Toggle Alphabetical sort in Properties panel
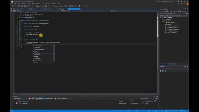The height and width of the screenshot is (112, 199). click(x=163, y=71)
